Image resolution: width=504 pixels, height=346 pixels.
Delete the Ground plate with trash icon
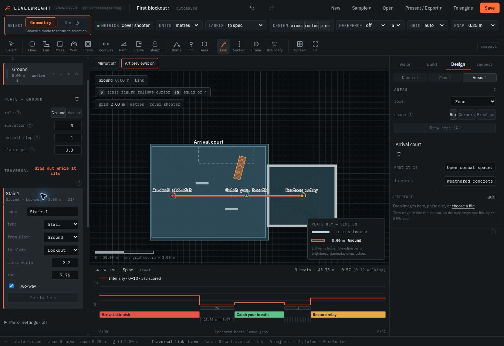pos(77,99)
